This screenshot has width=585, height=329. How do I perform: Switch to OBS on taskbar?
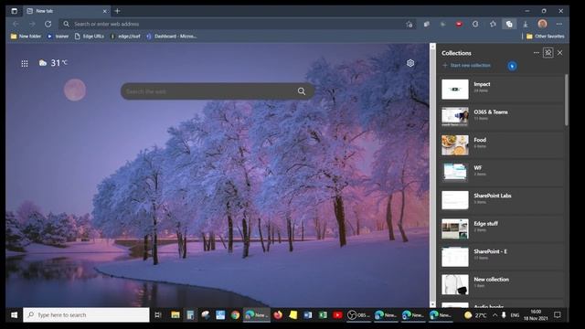click(358, 315)
